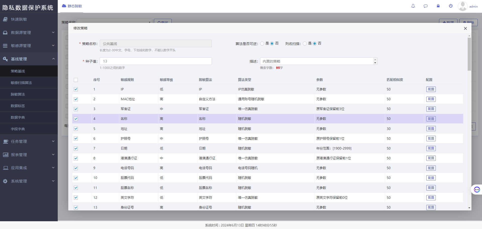Click the power logout icon
Image resolution: width=482 pixels, height=229 pixels.
tap(451, 6)
